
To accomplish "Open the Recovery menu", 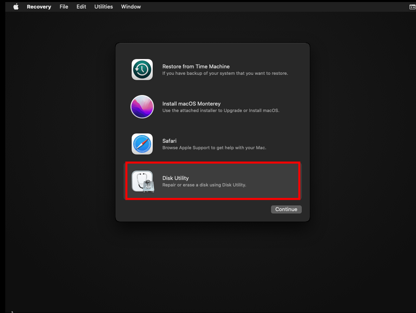I will (39, 6).
